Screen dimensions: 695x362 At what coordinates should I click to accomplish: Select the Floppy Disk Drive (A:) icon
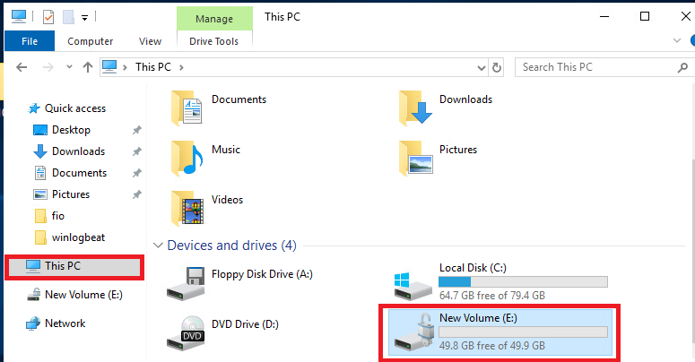point(186,283)
